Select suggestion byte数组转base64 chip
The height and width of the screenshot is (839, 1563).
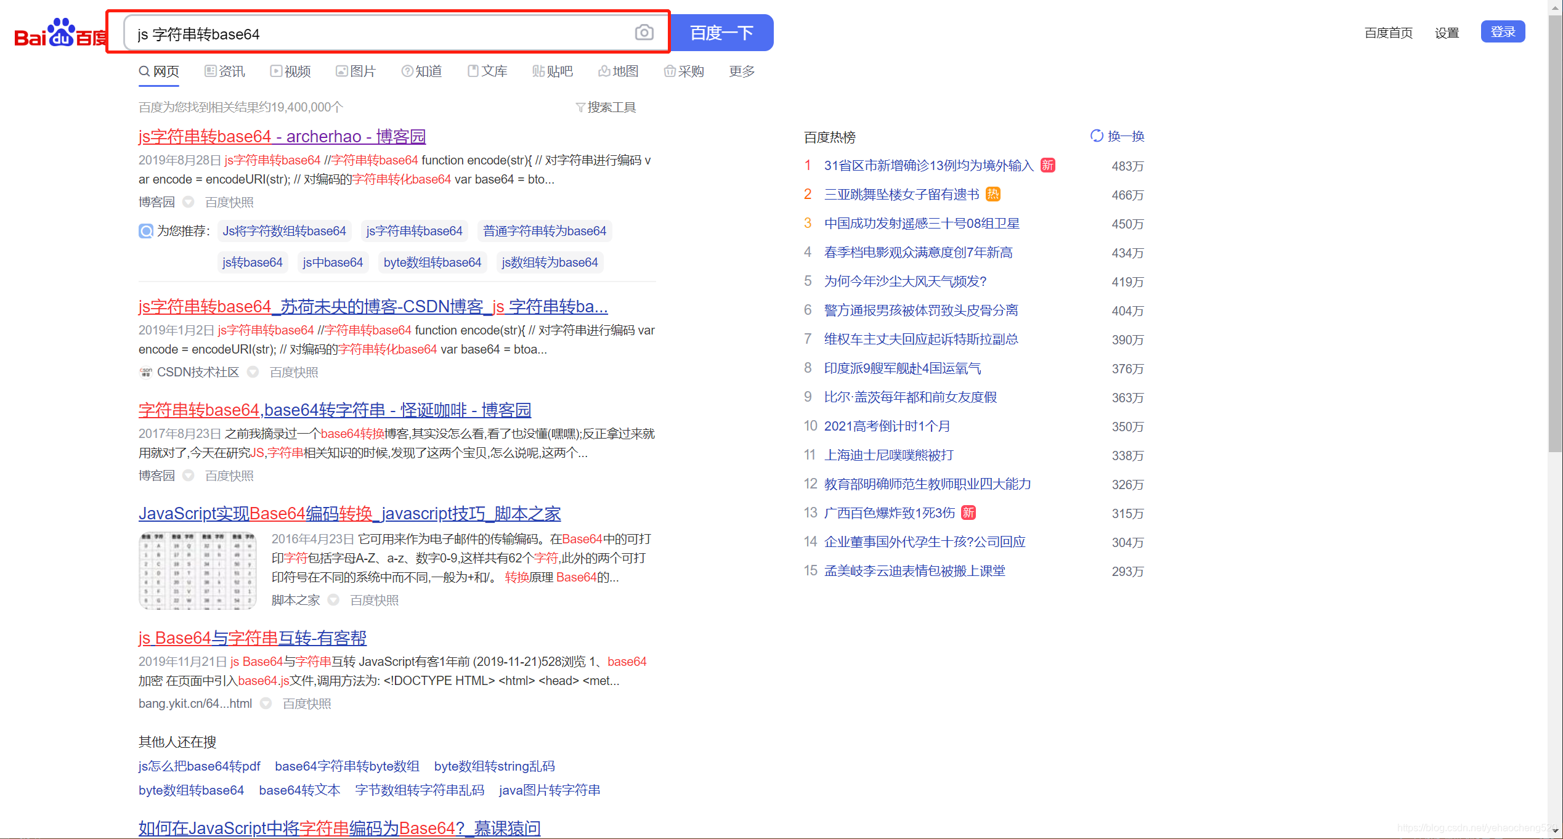(x=432, y=262)
